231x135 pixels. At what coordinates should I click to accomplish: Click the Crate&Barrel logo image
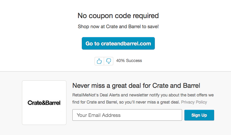44,103
